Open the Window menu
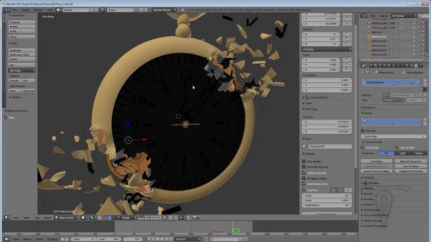The width and height of the screenshot is (431, 242). 38,10
